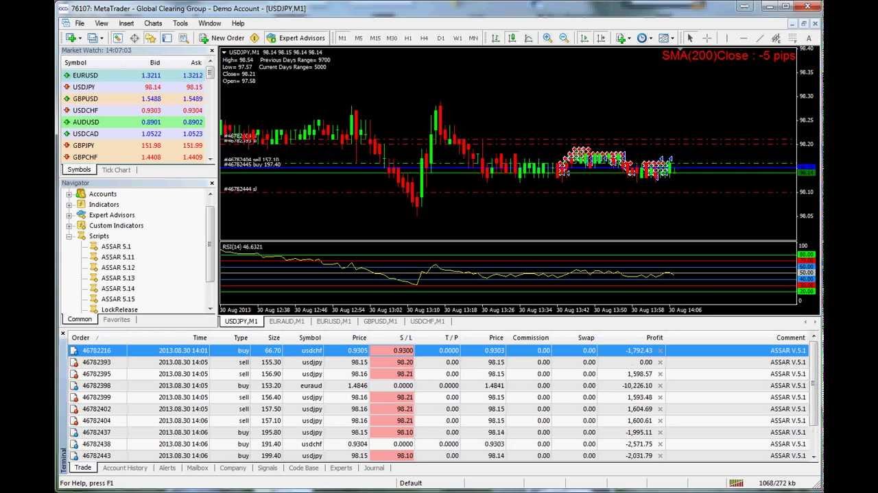The height and width of the screenshot is (493, 878).
Task: Open the New Chart dropdown arrow
Action: point(80,38)
